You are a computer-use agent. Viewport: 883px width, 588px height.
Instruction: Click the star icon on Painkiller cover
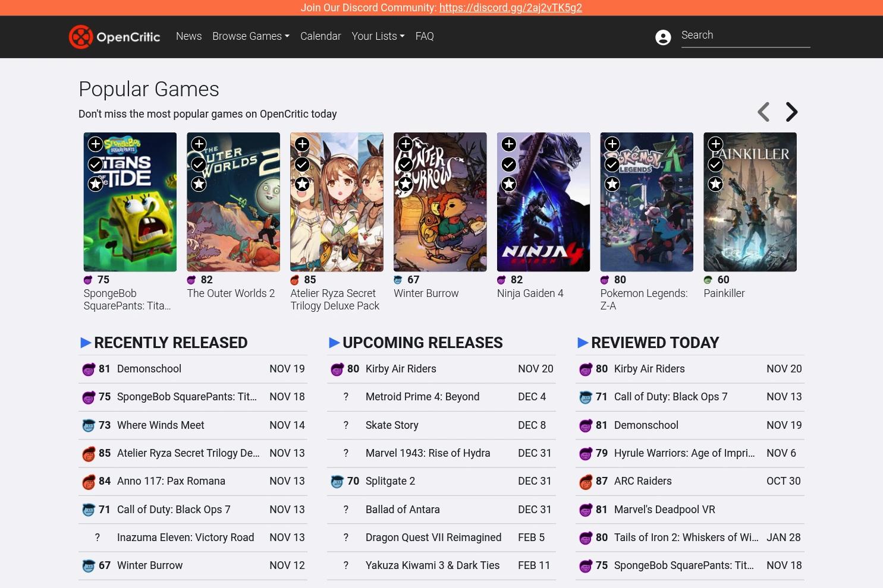click(715, 184)
